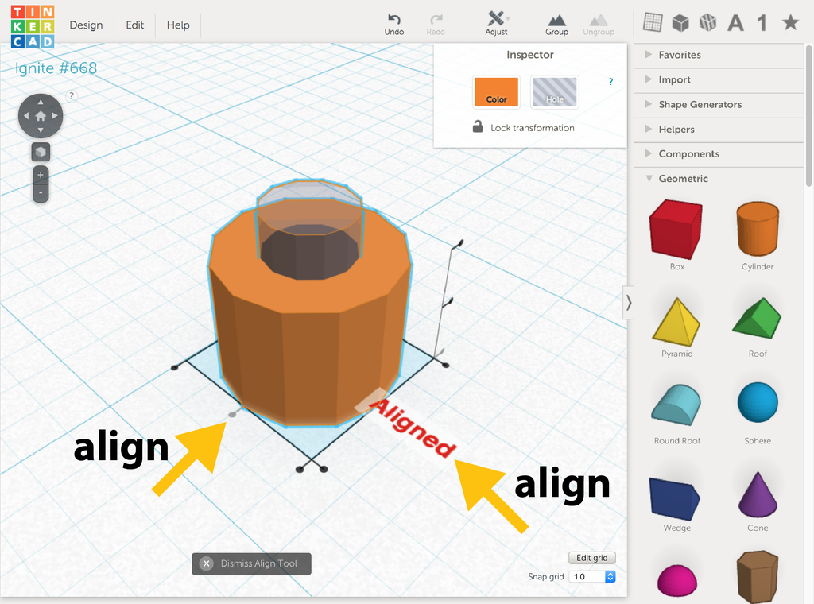Click the project name Ignite #668

coord(56,68)
